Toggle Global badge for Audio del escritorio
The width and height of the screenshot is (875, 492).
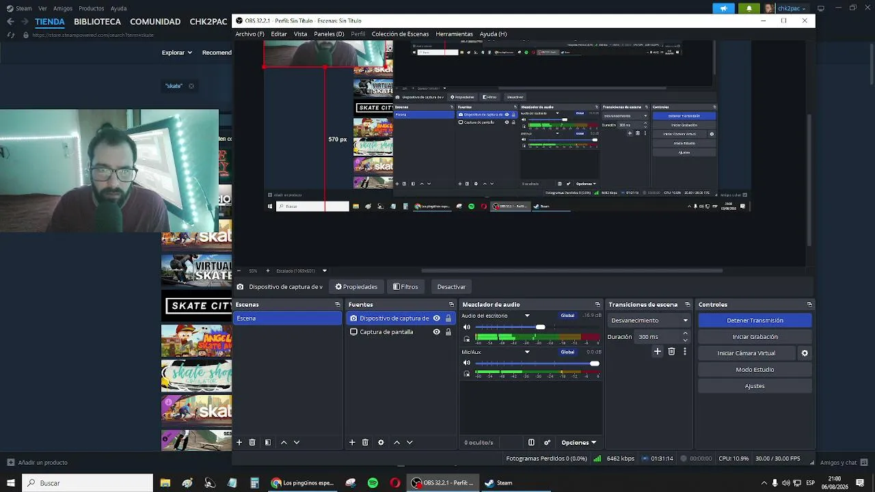point(567,316)
